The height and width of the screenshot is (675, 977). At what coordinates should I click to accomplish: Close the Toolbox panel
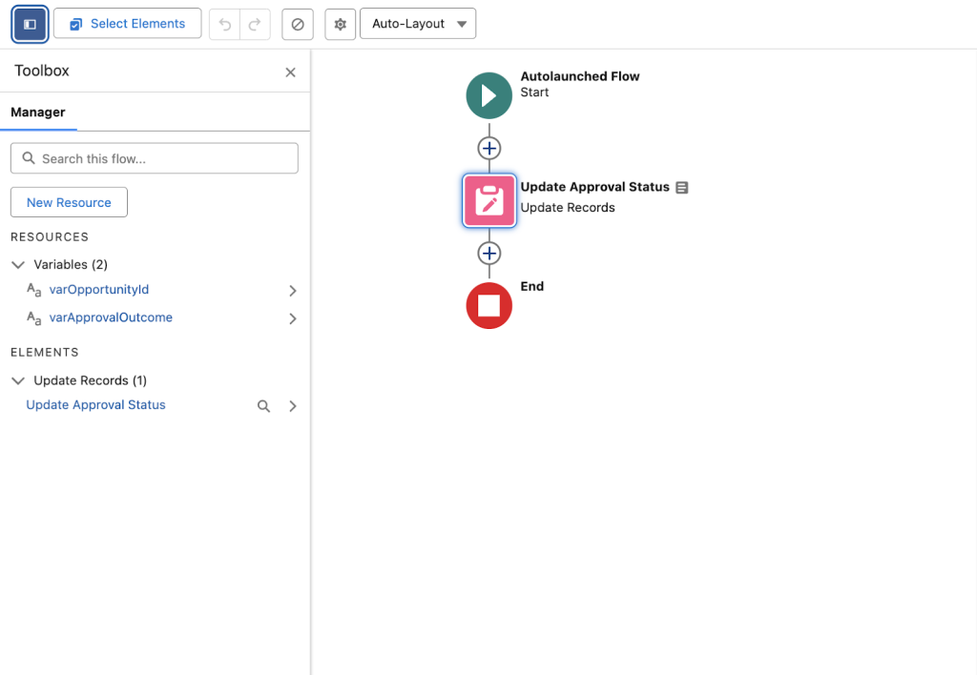tap(290, 72)
